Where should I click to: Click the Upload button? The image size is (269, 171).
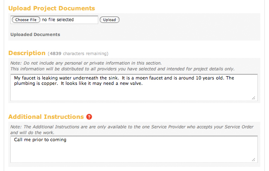point(109,20)
